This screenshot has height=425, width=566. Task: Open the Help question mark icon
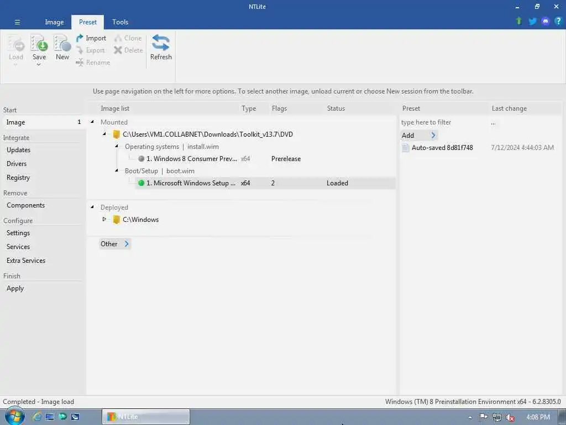(x=558, y=21)
